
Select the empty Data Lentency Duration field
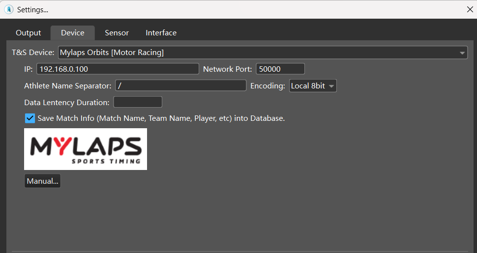tap(138, 103)
